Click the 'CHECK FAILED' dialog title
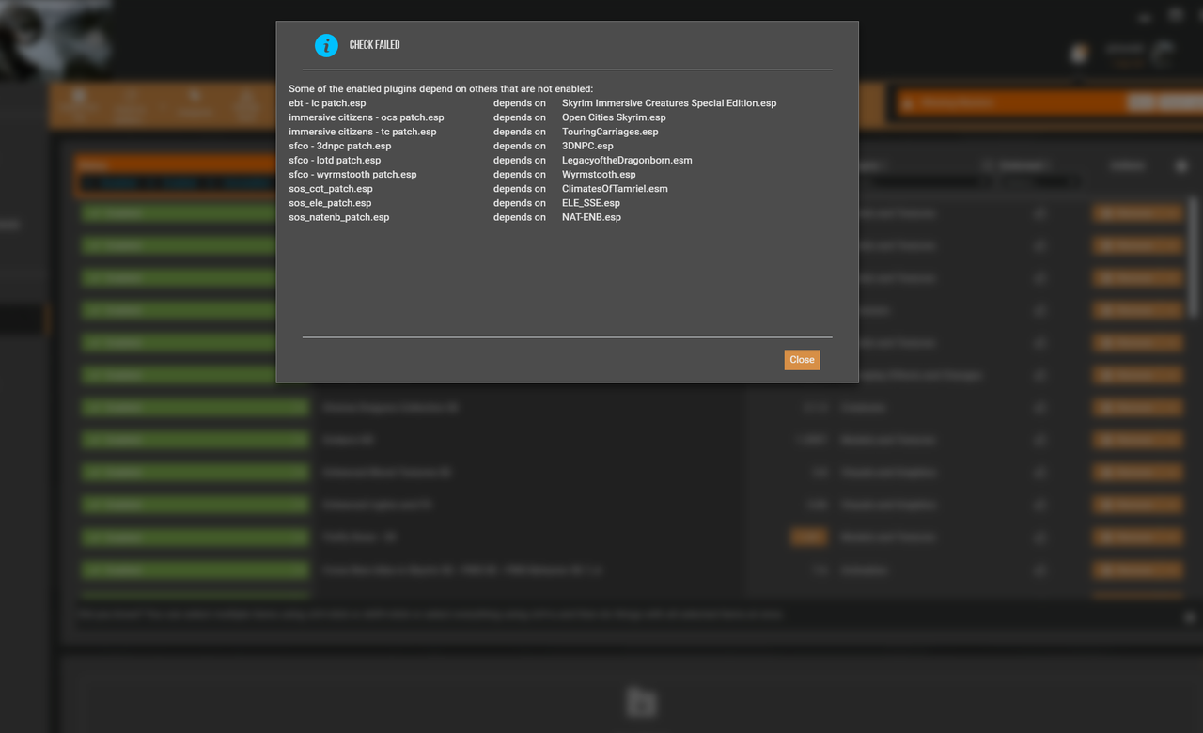 point(374,45)
